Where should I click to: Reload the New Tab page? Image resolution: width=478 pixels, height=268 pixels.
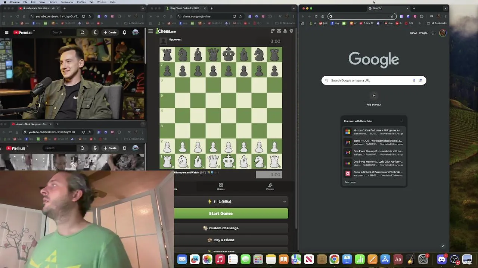click(x=316, y=16)
